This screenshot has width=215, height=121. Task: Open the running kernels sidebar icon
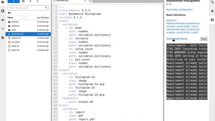point(3,11)
